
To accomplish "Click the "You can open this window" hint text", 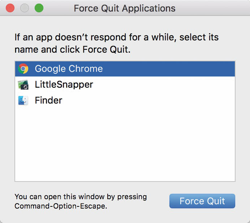I will [81, 197].
